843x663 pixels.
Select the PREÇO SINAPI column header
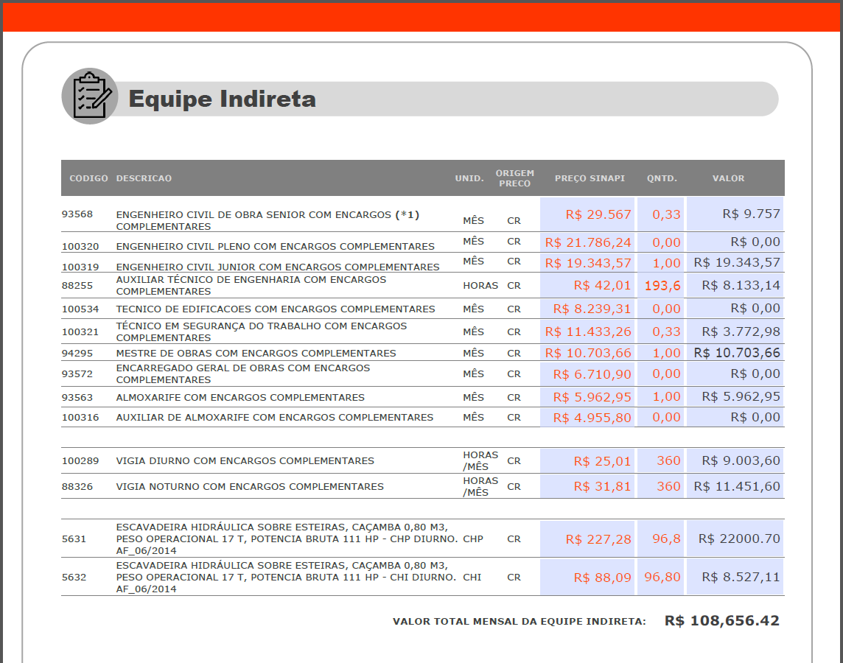click(x=589, y=178)
